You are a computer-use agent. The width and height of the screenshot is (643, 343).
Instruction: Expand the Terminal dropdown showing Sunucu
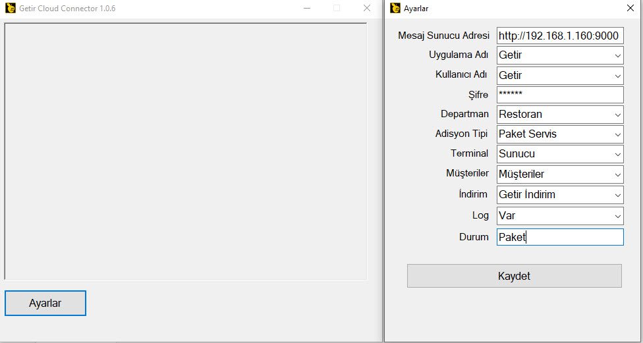click(x=617, y=154)
